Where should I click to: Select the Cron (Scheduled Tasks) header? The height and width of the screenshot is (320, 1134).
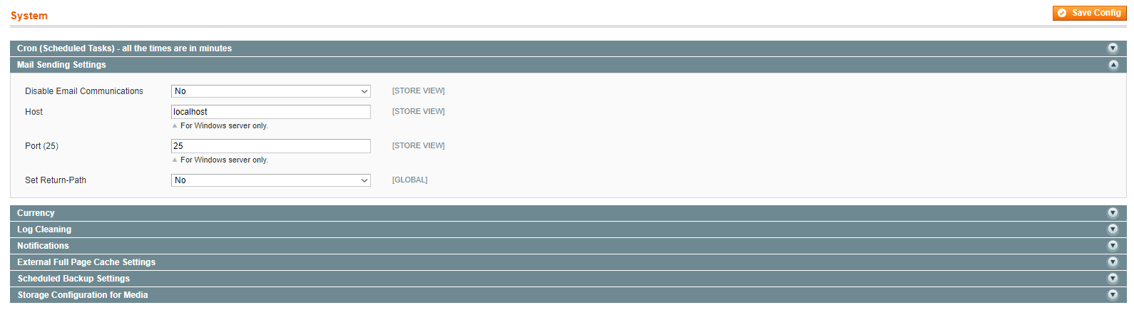[568, 48]
